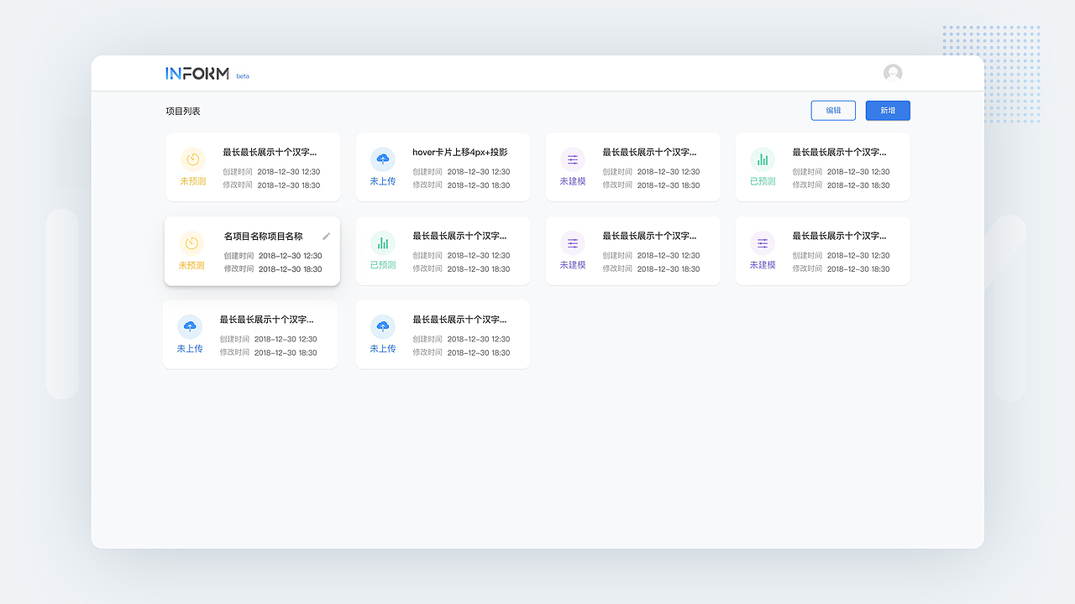Click the pencil edit icon on 名项目名称项目名称 card

pyautogui.click(x=326, y=236)
